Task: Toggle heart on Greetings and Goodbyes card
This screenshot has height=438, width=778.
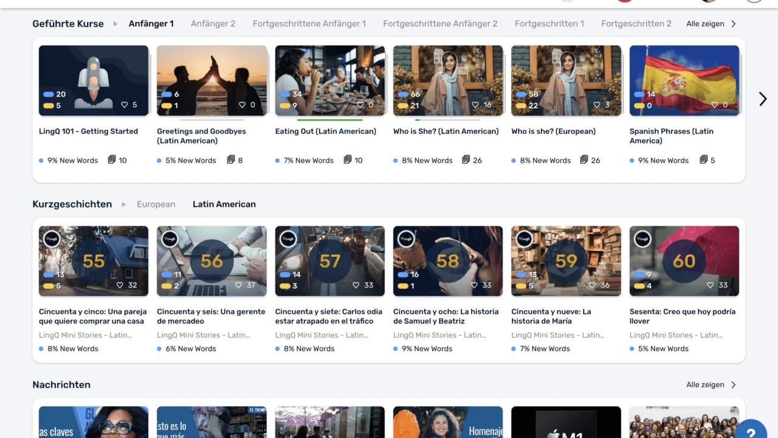Action: (x=243, y=105)
